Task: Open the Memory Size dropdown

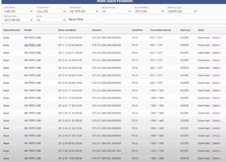Action: click(18, 20)
